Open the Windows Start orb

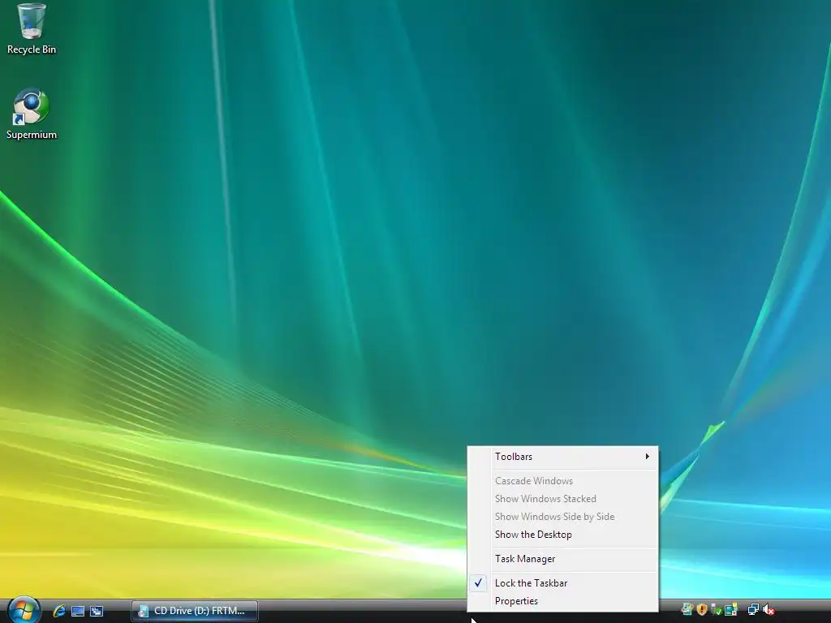24,610
